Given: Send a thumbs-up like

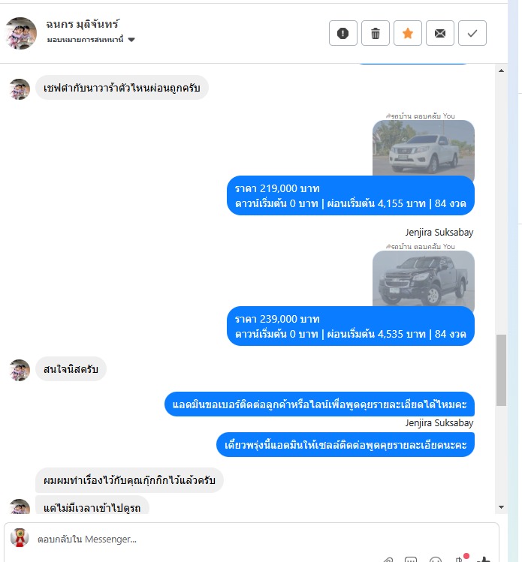Looking at the screenshot, I should 484,560.
